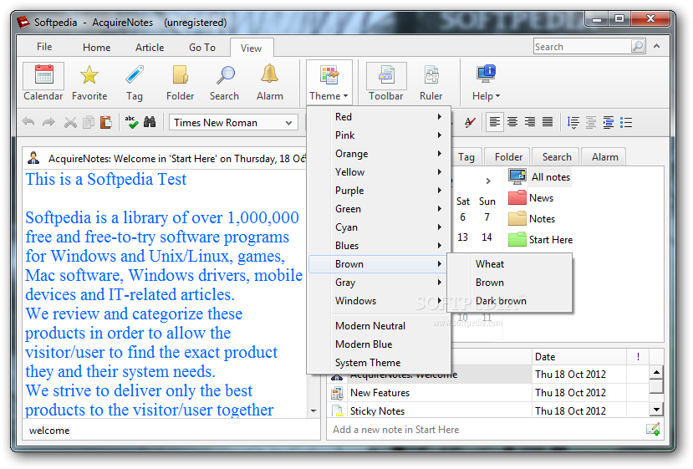Viewport: 693px width, 469px height.
Task: Align text left
Action: coord(495,122)
